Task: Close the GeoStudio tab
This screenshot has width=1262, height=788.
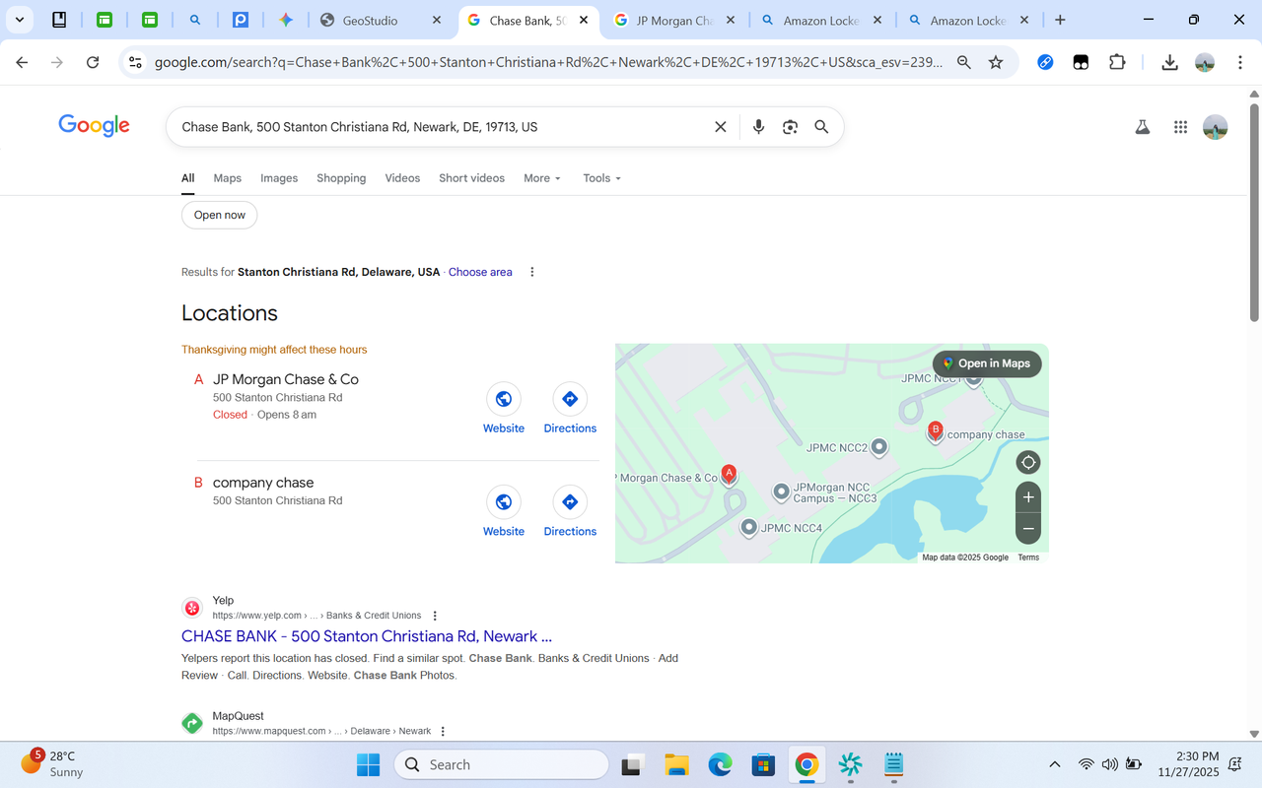Action: [438, 20]
